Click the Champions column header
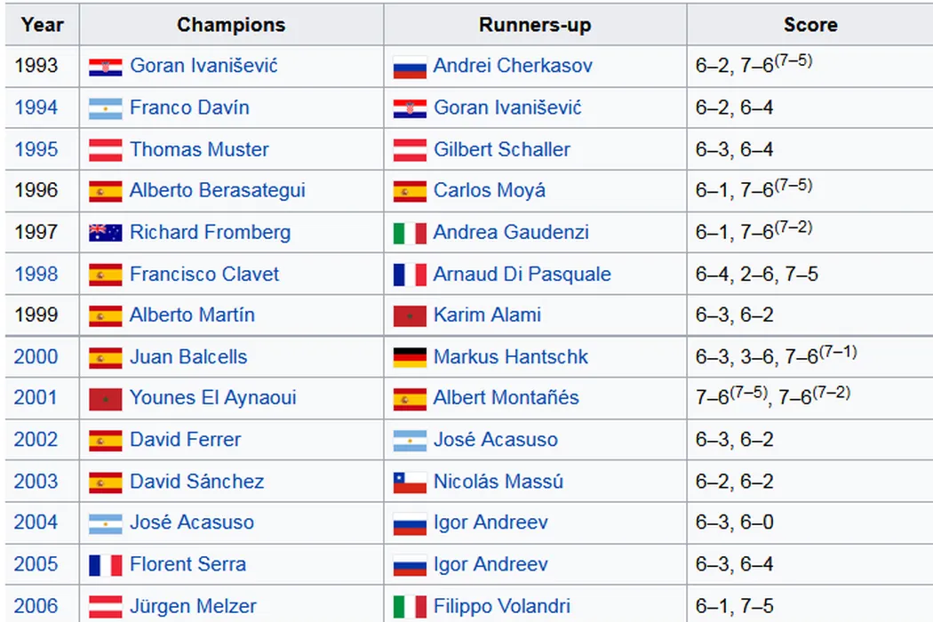Image resolution: width=933 pixels, height=622 pixels. (x=231, y=25)
